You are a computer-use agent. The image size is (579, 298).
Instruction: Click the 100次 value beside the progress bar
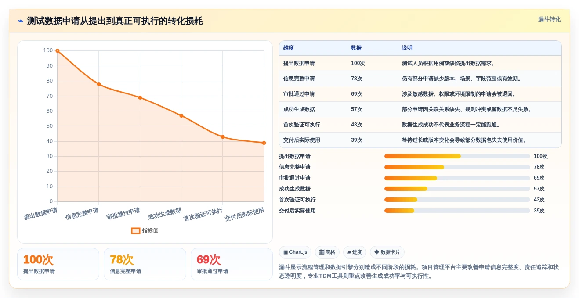(x=541, y=156)
